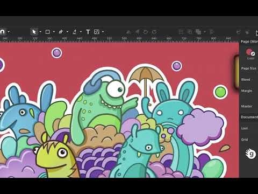258x194 pixels.
Task: Select the Bezigon tool icon
Action: click(x=75, y=32)
